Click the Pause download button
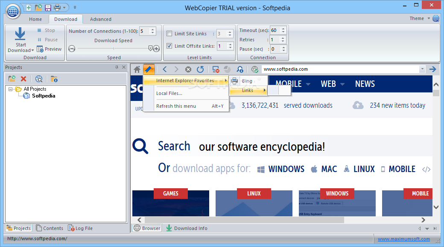Image resolution: width=444 pixels, height=247 pixels. coord(47,40)
